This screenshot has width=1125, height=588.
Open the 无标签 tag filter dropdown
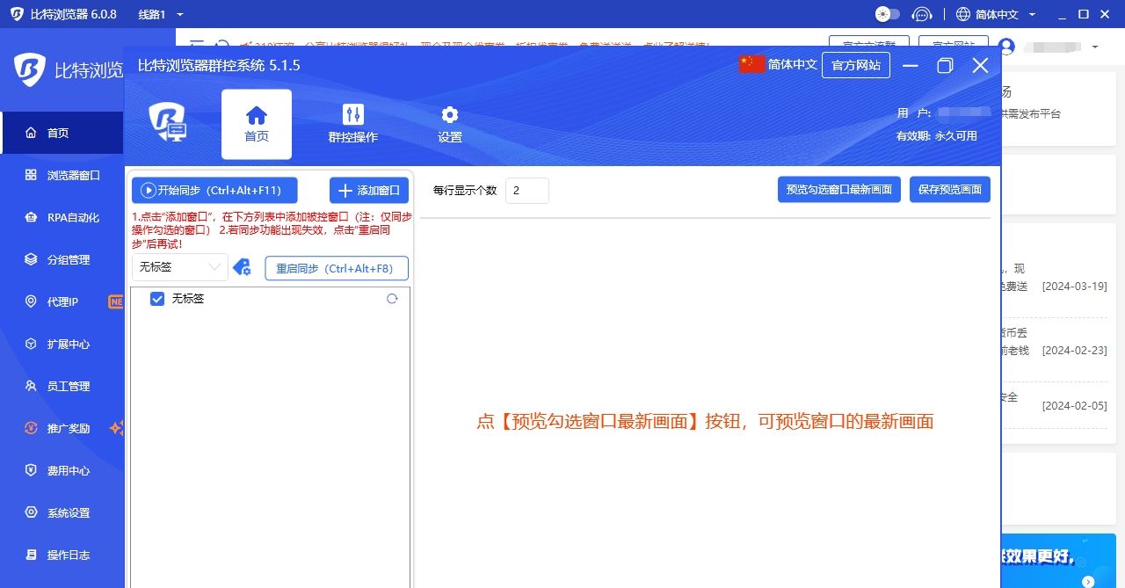click(x=180, y=267)
